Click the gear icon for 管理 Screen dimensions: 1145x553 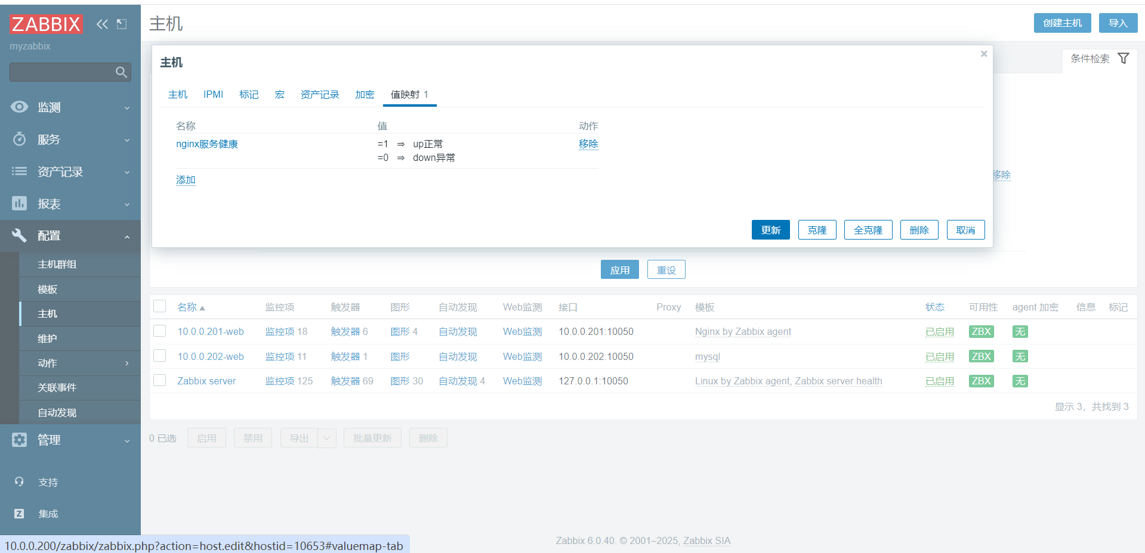tap(19, 440)
